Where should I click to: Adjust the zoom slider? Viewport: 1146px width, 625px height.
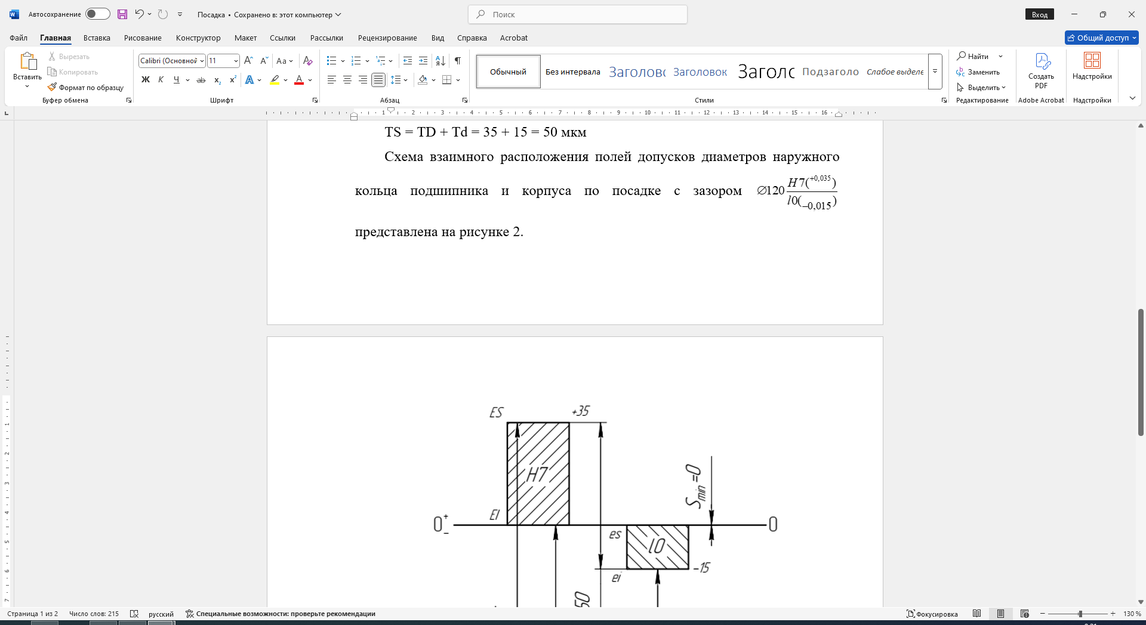1080,614
